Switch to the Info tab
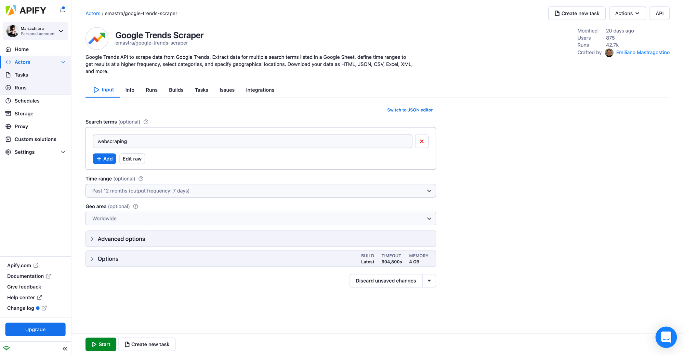This screenshot has height=355, width=684. 130,90
